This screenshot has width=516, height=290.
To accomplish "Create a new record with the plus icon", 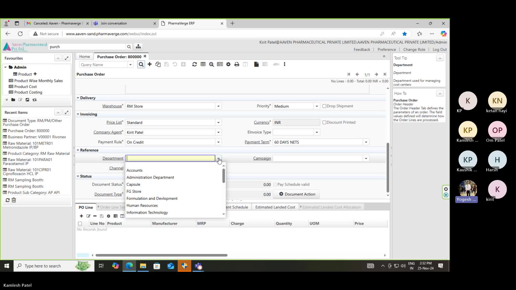I will tap(150, 64).
